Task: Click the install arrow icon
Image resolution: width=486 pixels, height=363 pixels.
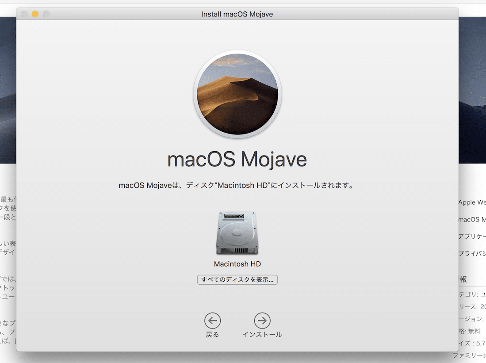Action: [262, 321]
